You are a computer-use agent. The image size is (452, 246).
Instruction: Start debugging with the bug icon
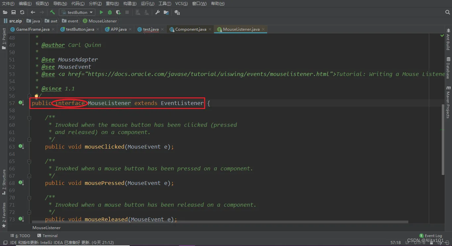pyautogui.click(x=110, y=12)
